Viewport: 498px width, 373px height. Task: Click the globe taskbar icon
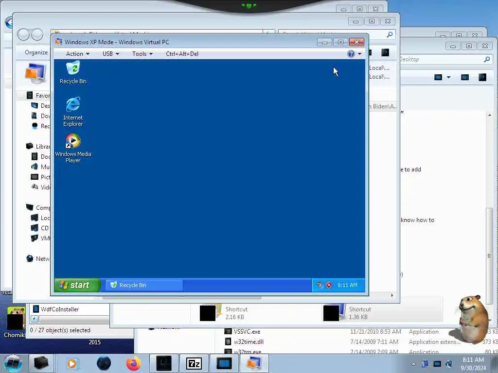[104, 363]
